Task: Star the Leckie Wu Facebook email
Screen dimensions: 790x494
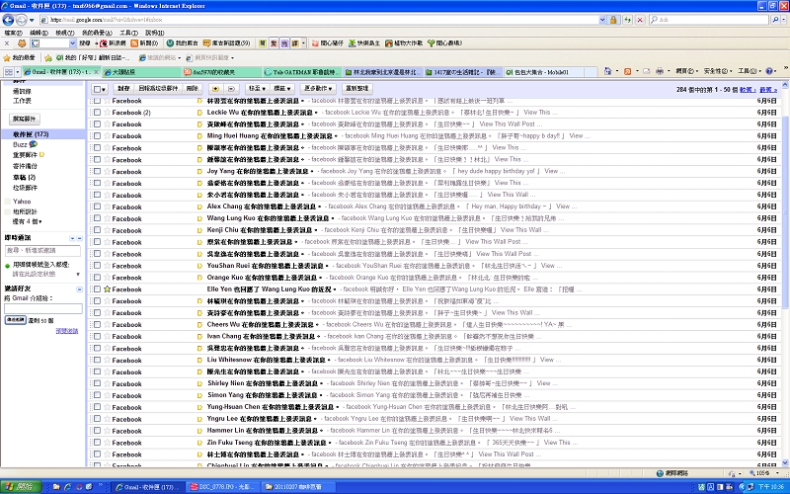Action: click(107, 113)
